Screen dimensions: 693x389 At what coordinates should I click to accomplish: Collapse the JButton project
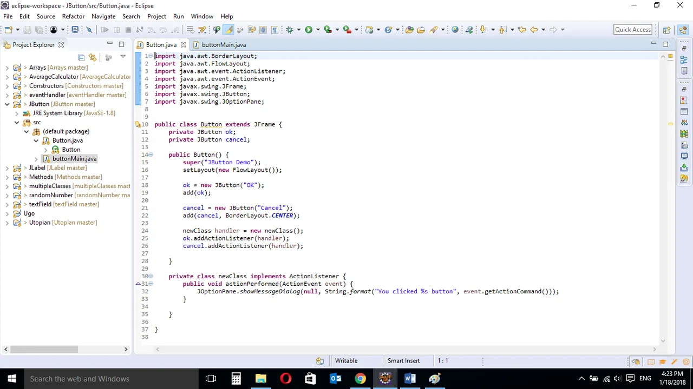7,104
